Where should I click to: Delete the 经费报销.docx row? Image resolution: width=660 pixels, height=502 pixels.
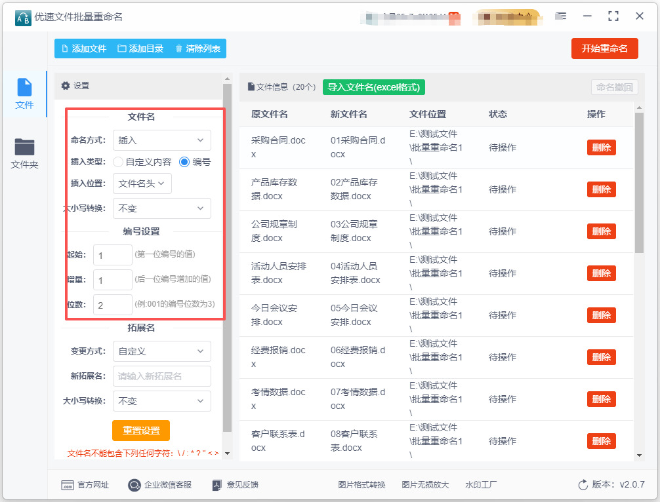click(601, 357)
